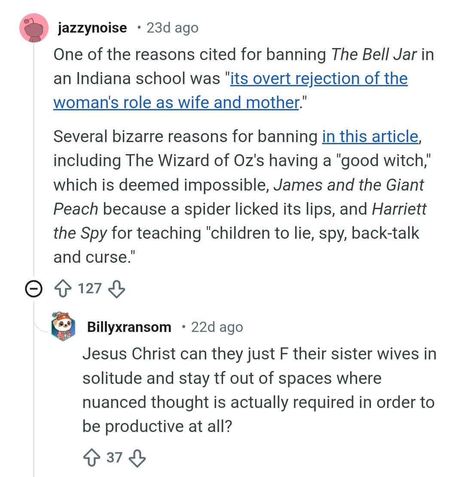This screenshot has width=464, height=477.
Task: Open jazzynoise's pink avatar icon
Action: pyautogui.click(x=34, y=28)
